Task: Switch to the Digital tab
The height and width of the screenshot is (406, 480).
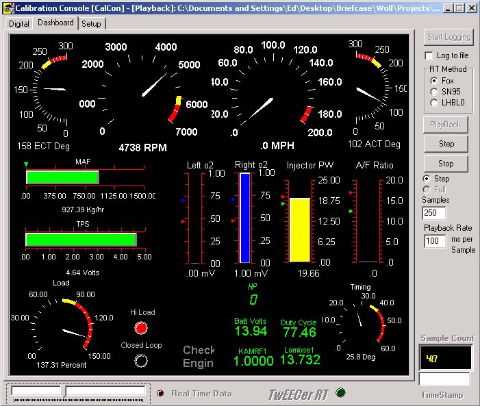Action: coord(18,23)
